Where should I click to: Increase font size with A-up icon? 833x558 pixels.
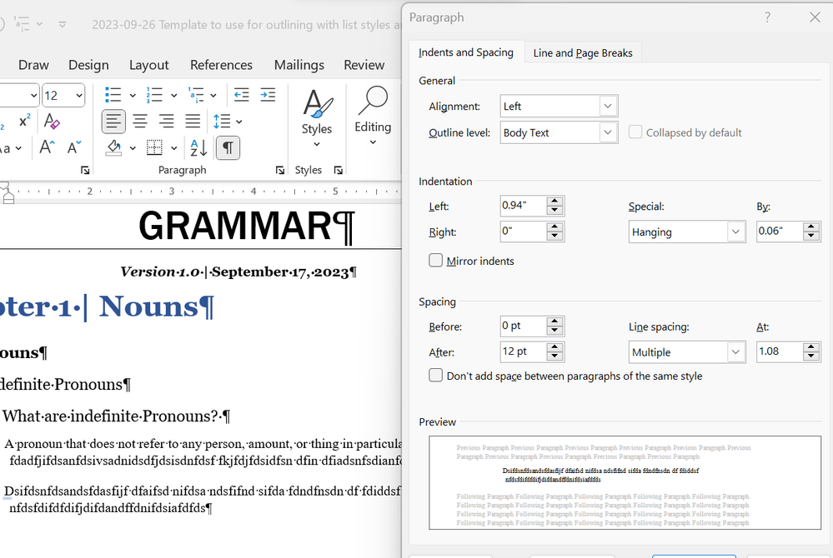[47, 147]
